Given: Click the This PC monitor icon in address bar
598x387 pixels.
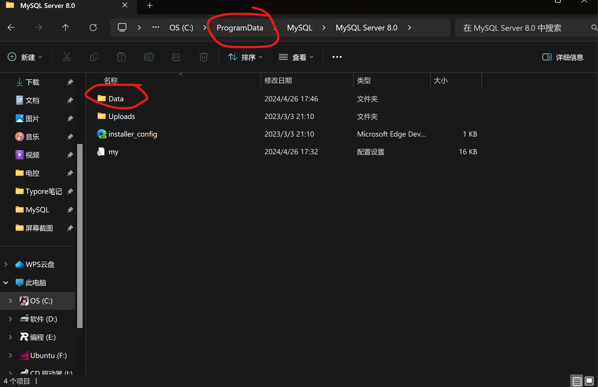Looking at the screenshot, I should coord(122,28).
